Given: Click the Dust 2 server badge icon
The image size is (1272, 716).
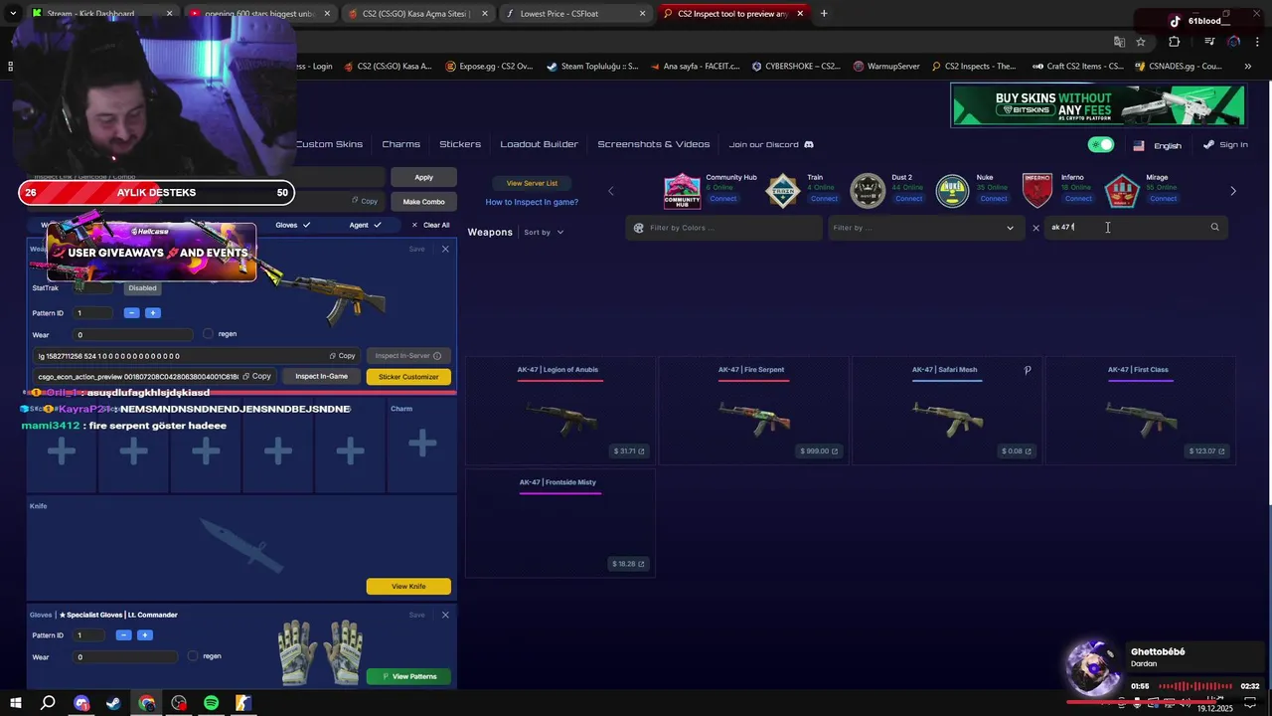Looking at the screenshot, I should [x=868, y=191].
